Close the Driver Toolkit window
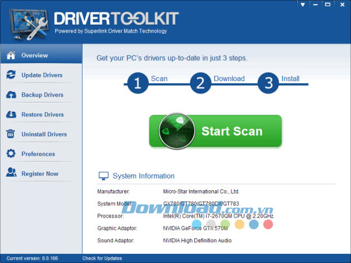The image size is (351, 263). [x=343, y=5]
